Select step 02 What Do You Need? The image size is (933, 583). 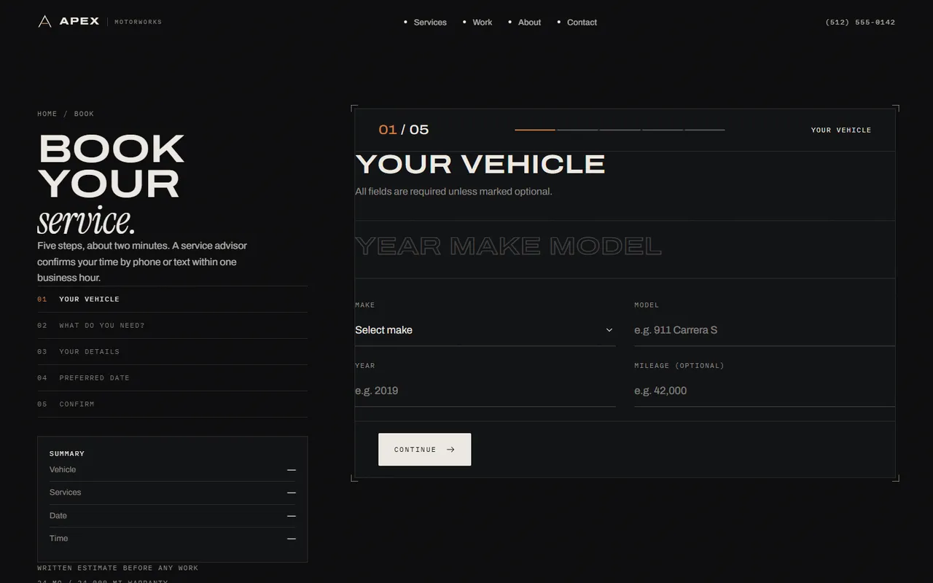click(172, 326)
